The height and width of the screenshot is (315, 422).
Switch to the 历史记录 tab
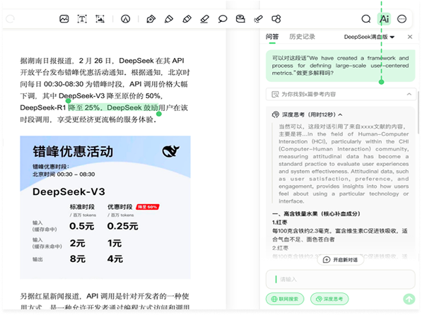click(x=302, y=37)
